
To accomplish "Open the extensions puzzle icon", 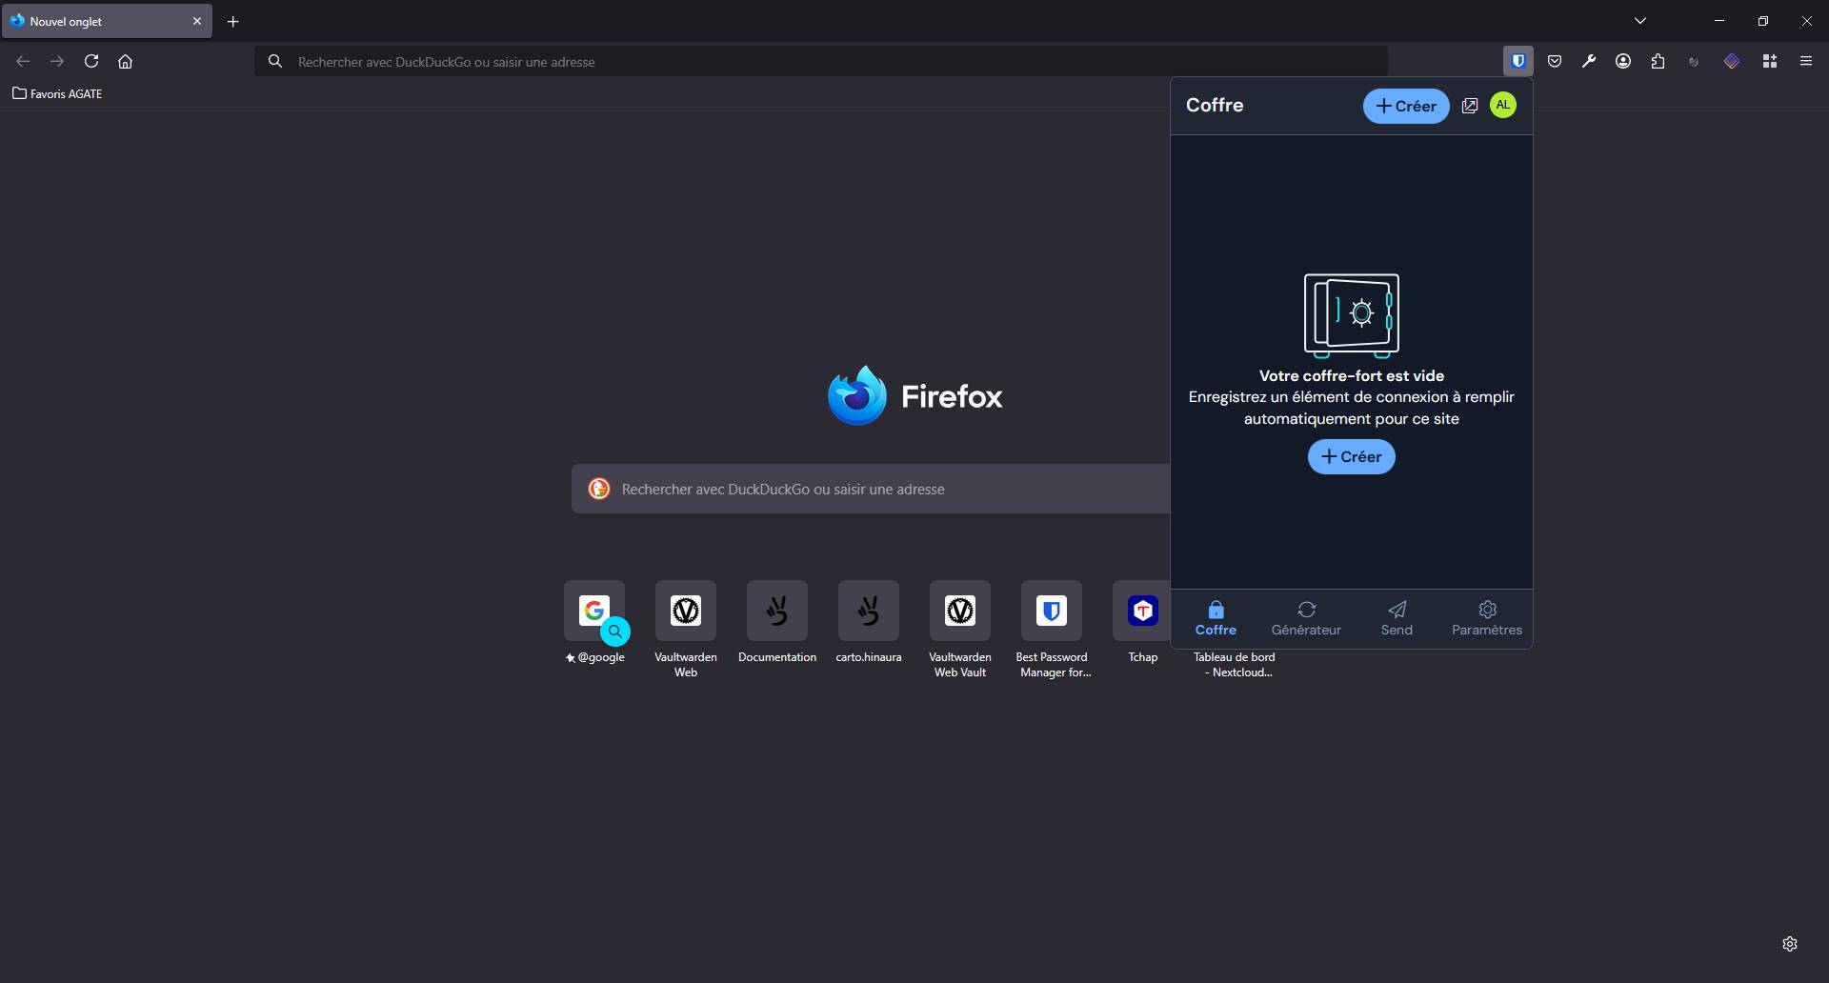I will tap(1658, 61).
